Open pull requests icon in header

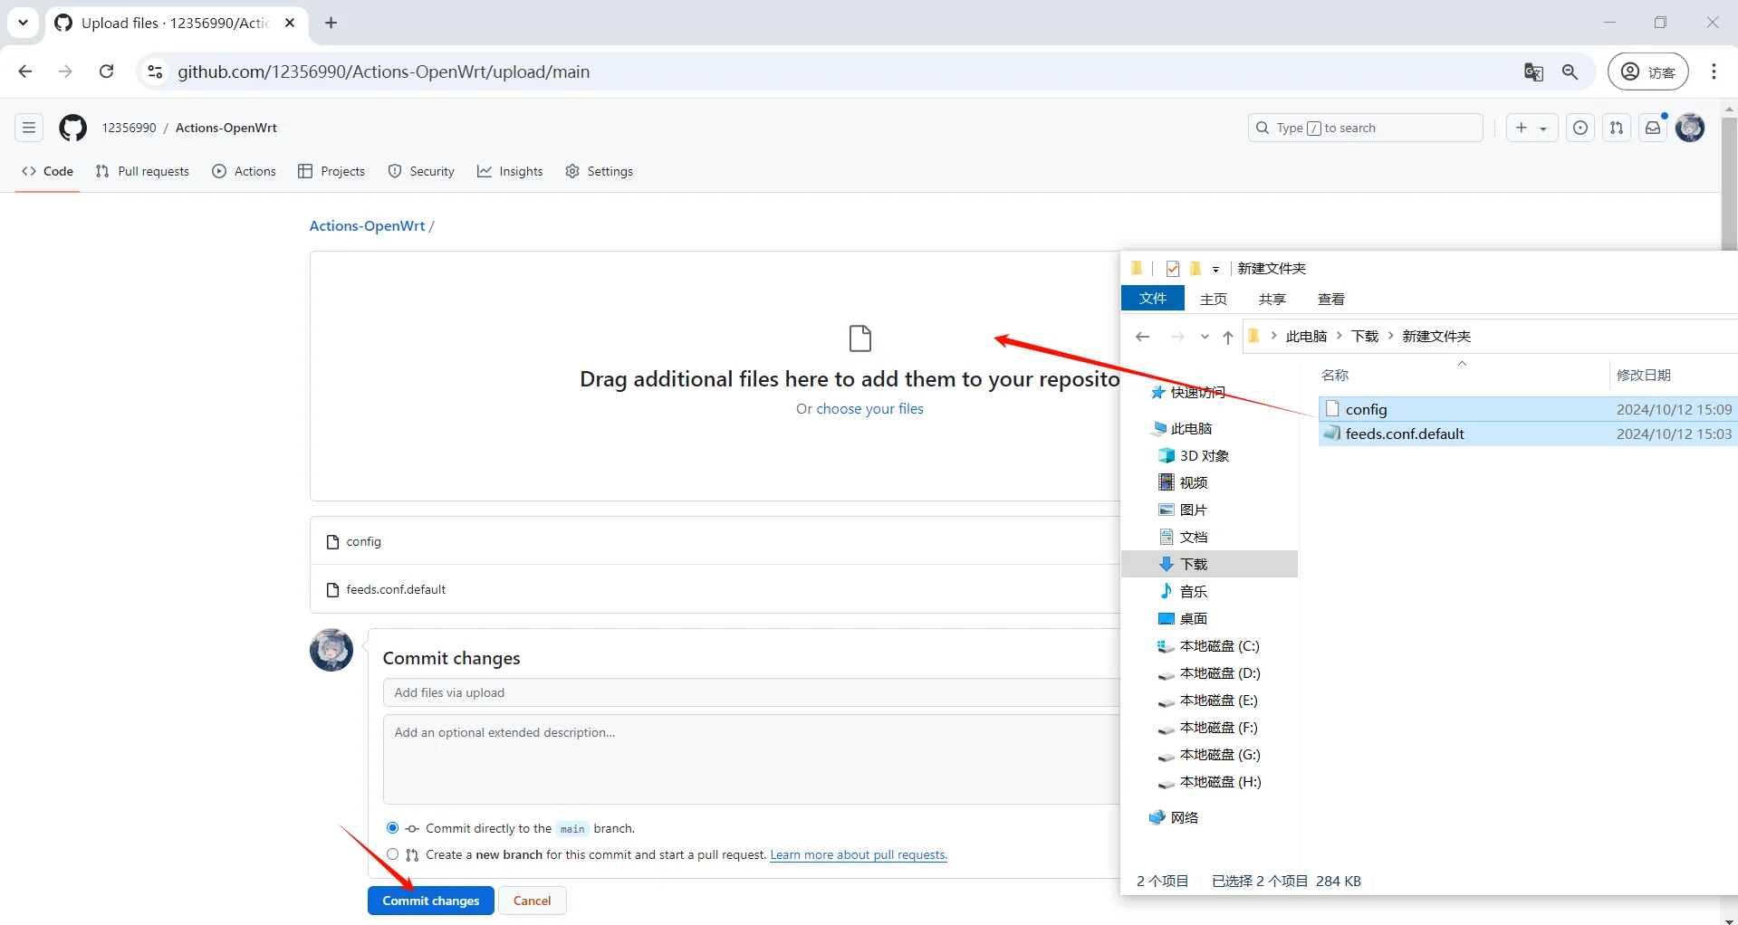point(1617,128)
